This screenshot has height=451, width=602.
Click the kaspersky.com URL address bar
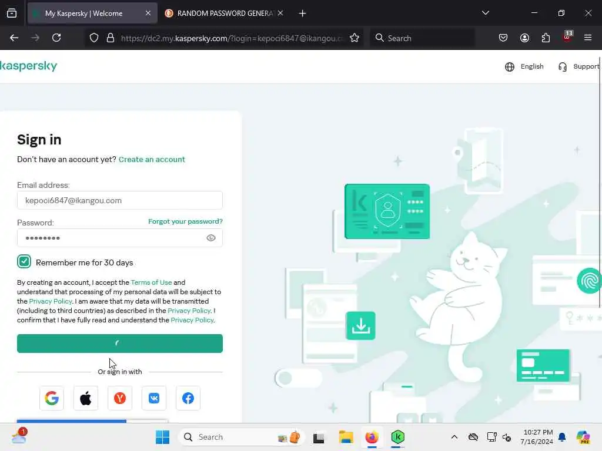click(x=231, y=38)
